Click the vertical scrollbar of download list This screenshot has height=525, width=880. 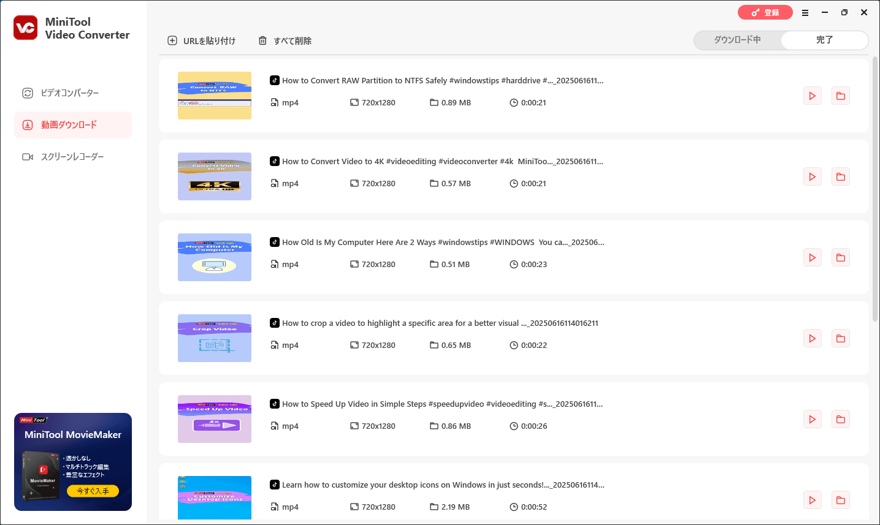pyautogui.click(x=875, y=189)
